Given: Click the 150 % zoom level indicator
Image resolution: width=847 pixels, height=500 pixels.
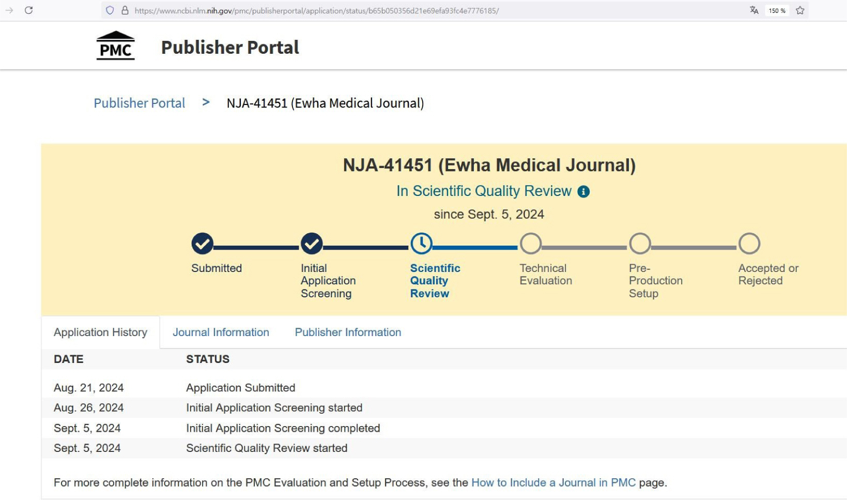Looking at the screenshot, I should (777, 10).
